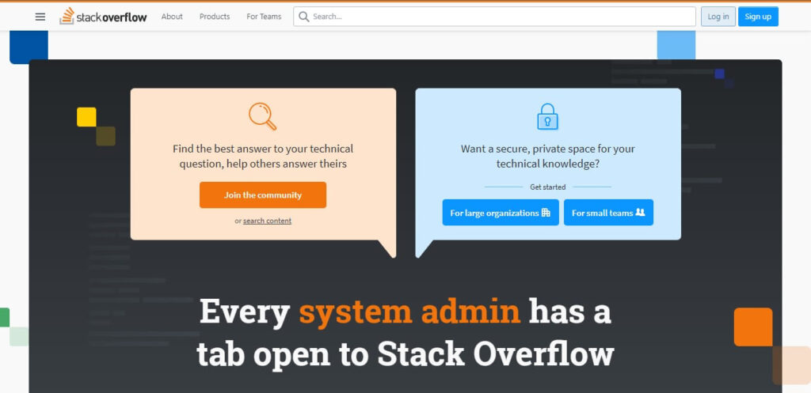The height and width of the screenshot is (393, 811).
Task: Click the Log in button
Action: 718,17
